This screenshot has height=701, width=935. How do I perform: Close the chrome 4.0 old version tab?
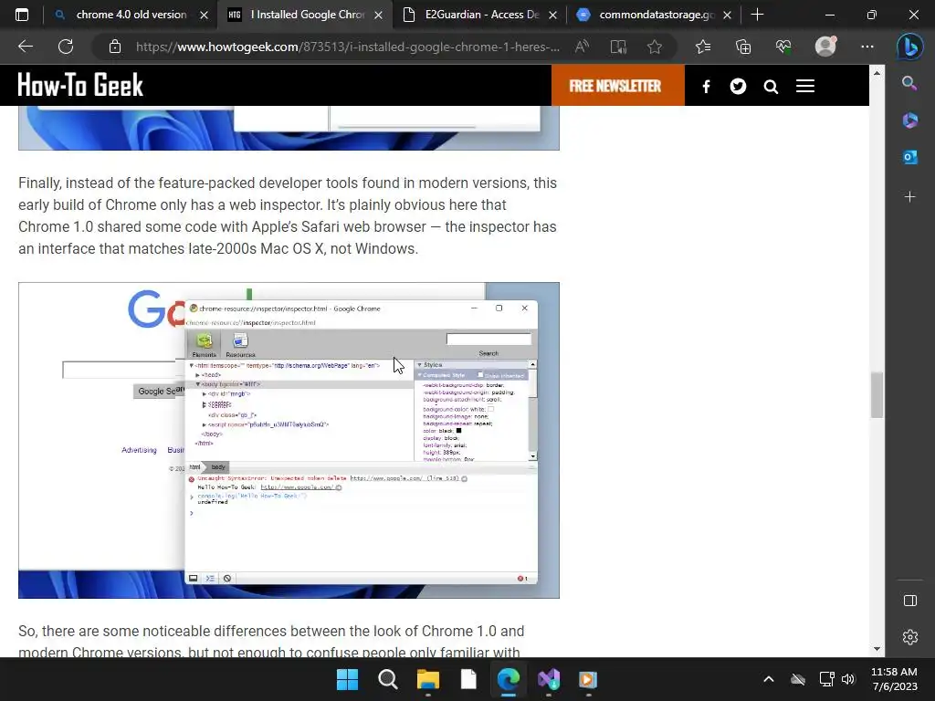pos(204,15)
